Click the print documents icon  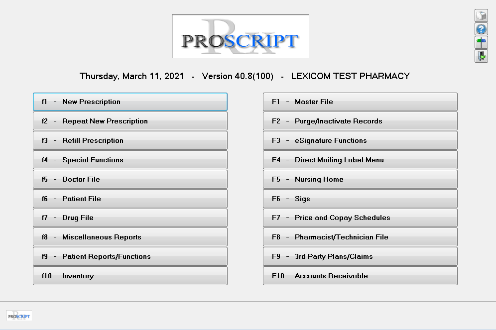click(x=481, y=15)
